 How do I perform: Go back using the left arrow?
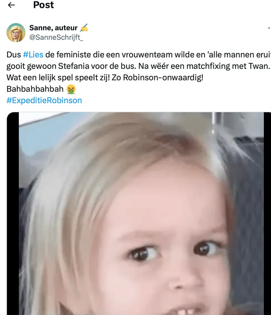(11, 5)
